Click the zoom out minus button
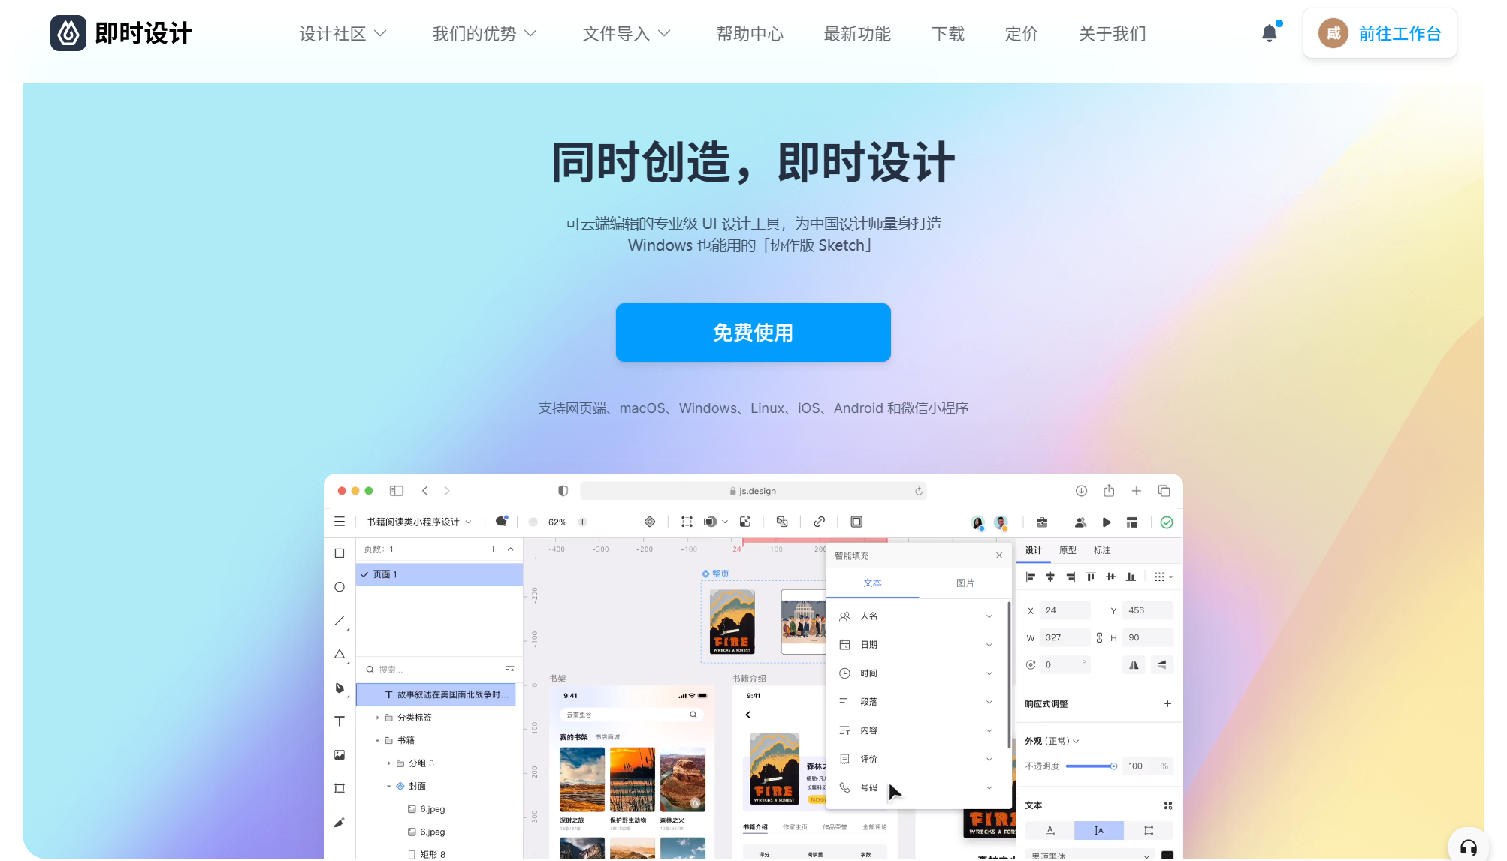1507x861 pixels. coord(533,522)
